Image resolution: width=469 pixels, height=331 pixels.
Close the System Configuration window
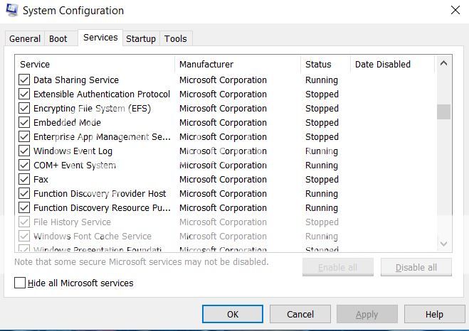click(x=455, y=10)
